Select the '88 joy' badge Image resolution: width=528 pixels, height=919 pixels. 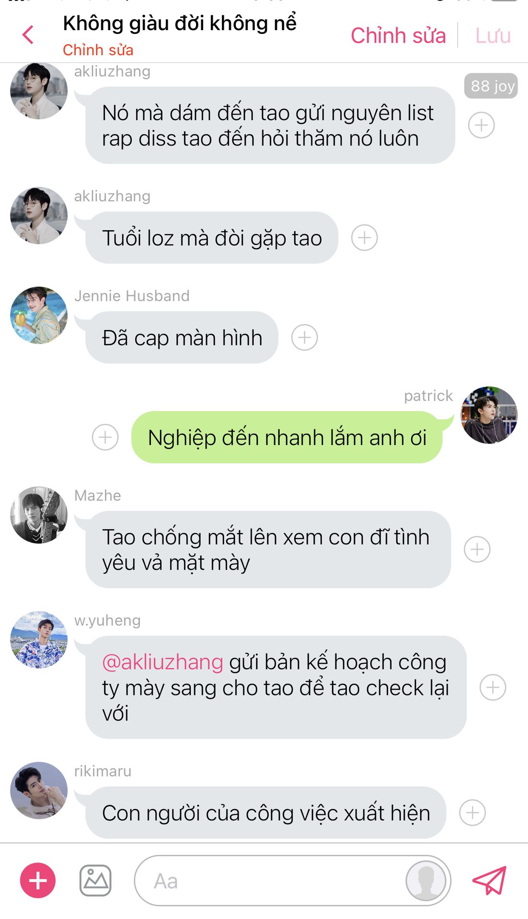click(491, 86)
